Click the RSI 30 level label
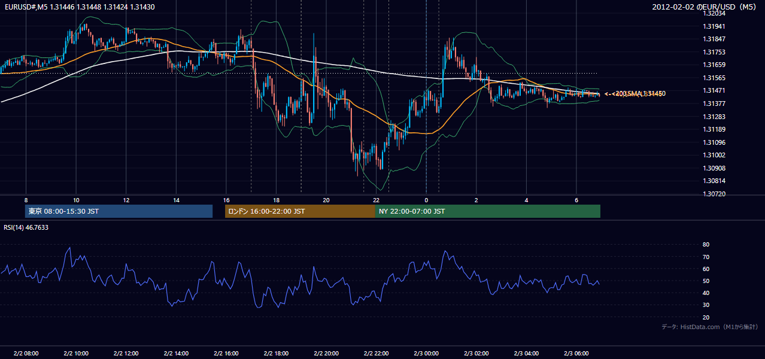The width and height of the screenshot is (765, 359). [706, 305]
